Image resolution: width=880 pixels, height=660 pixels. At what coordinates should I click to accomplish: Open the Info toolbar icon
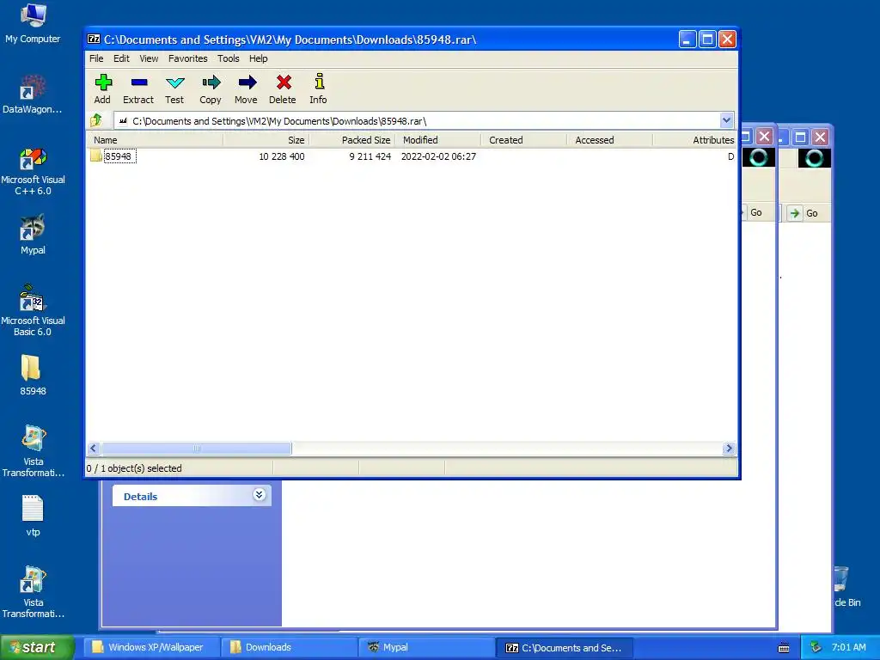click(x=319, y=82)
